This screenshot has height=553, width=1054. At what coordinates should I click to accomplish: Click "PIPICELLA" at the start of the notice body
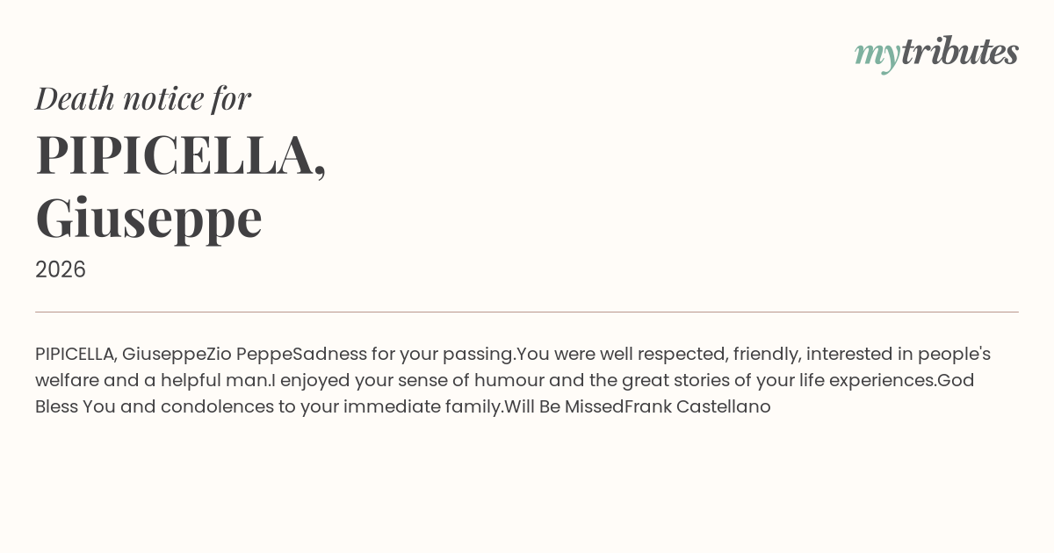pos(75,354)
